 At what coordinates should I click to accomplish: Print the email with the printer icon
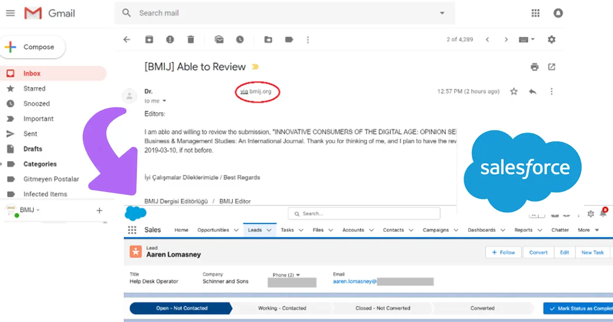pyautogui.click(x=534, y=67)
